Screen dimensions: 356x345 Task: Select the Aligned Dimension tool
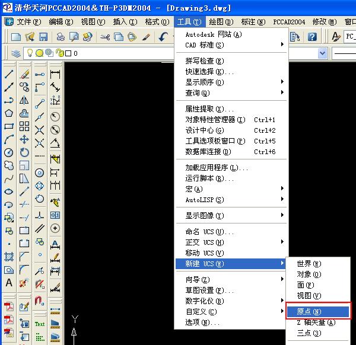coord(55,87)
